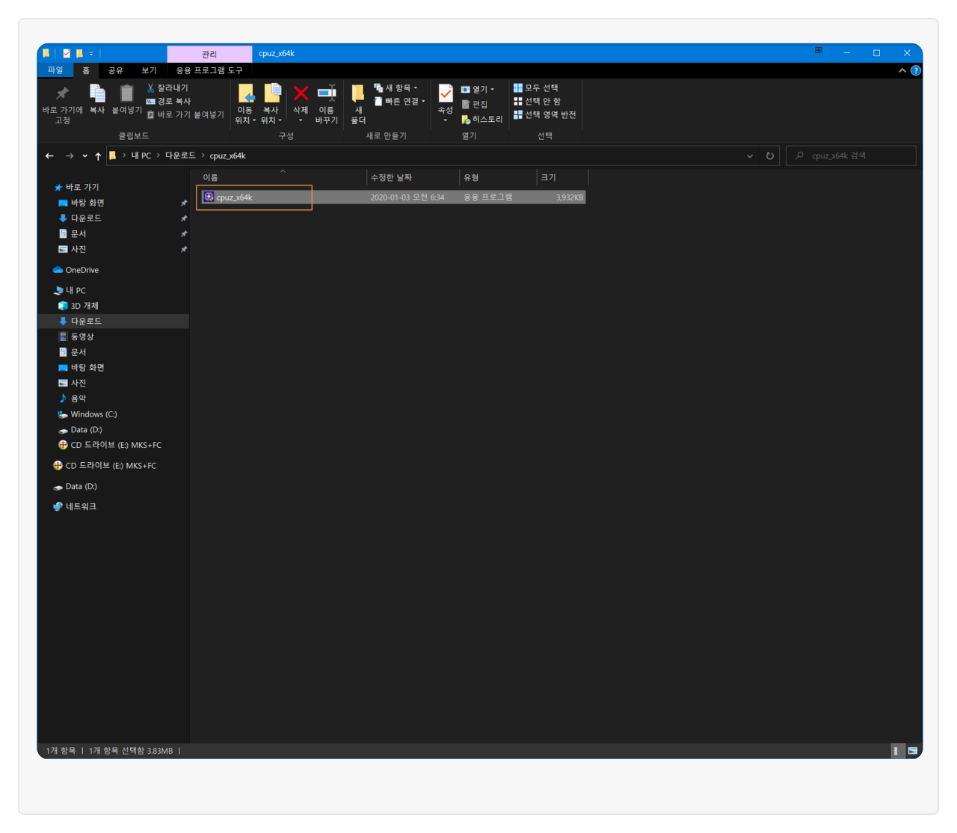
Task: Click the 바로 가기에 고정 pin icon
Action: (x=62, y=93)
